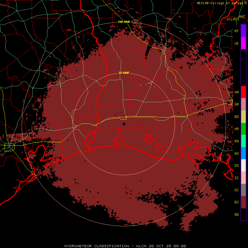The image size is (248, 248).
Task: Click the WS blue legend swatch
Action: tap(243, 153)
